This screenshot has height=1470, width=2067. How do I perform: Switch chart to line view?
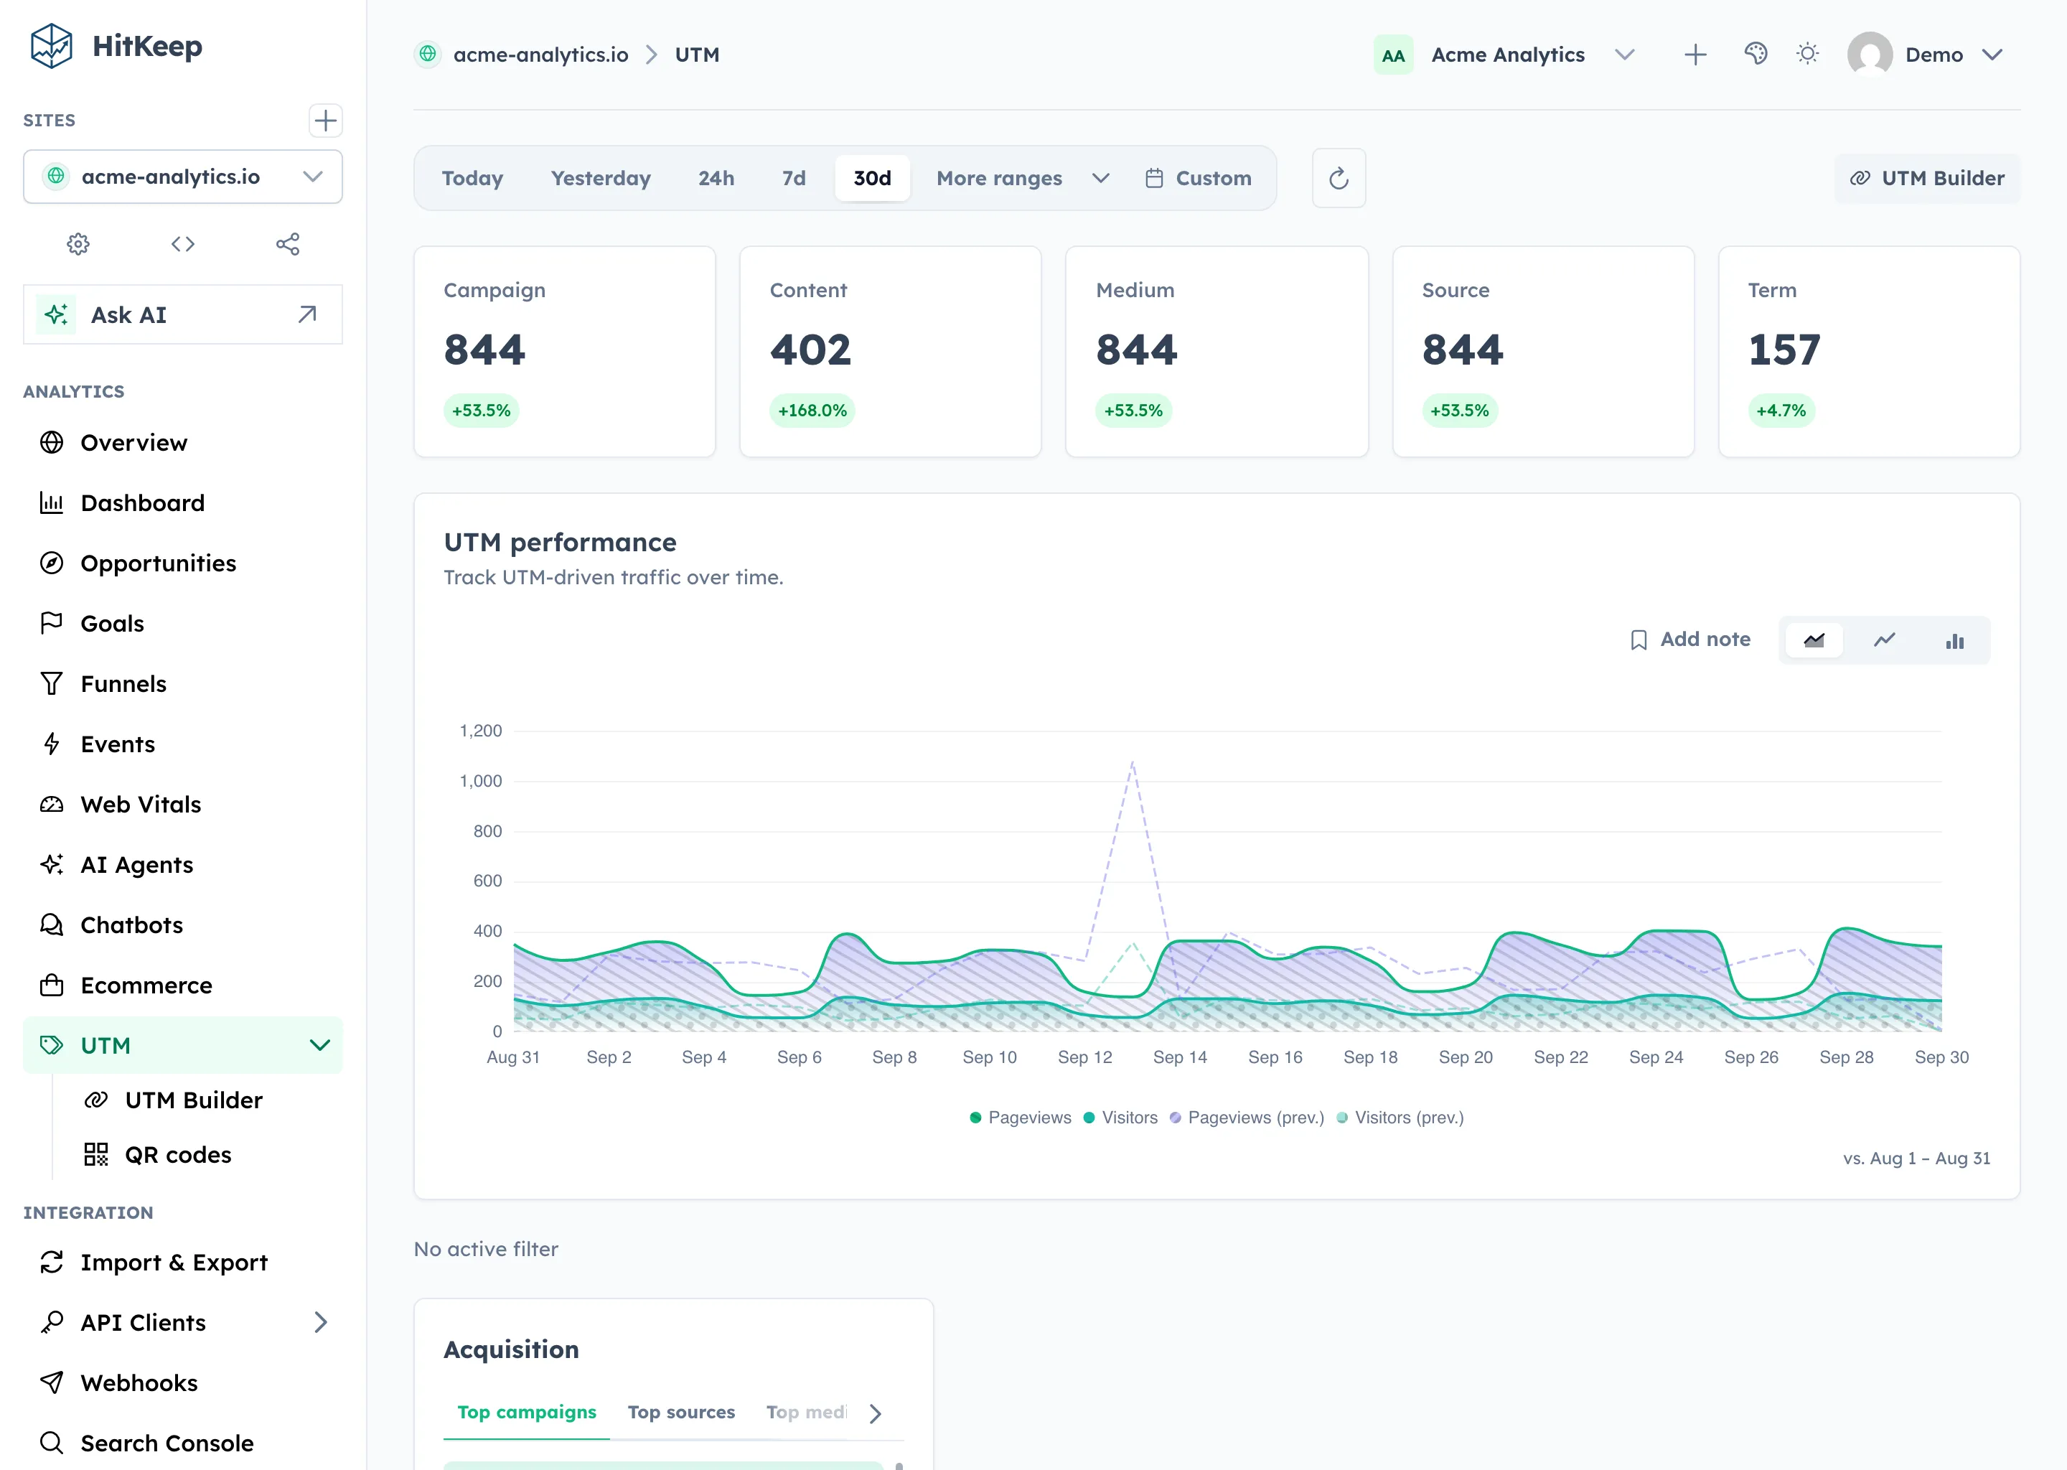coord(1884,640)
